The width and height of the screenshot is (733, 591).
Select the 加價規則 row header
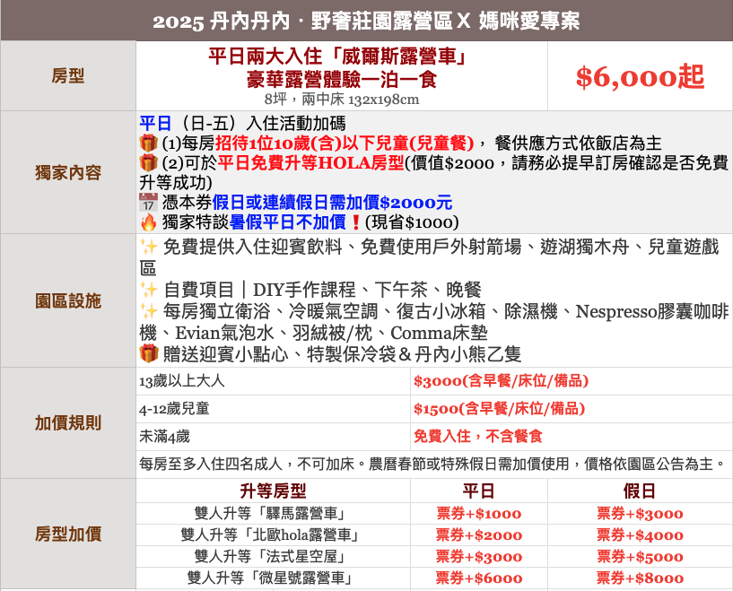click(68, 422)
